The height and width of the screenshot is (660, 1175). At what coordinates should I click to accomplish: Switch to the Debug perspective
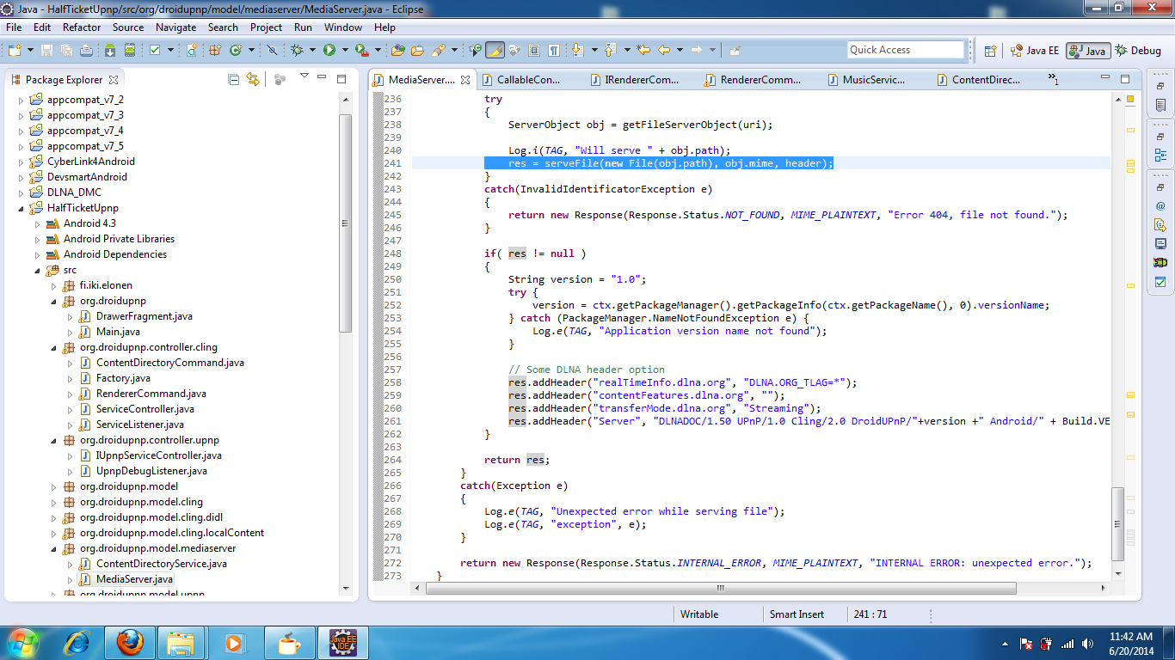pyautogui.click(x=1138, y=51)
